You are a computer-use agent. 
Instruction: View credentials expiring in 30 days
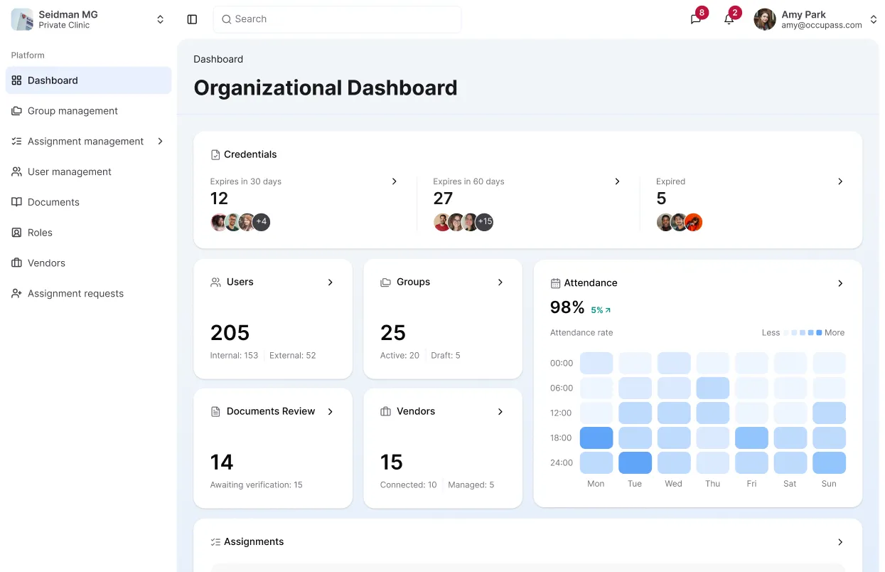pyautogui.click(x=394, y=182)
